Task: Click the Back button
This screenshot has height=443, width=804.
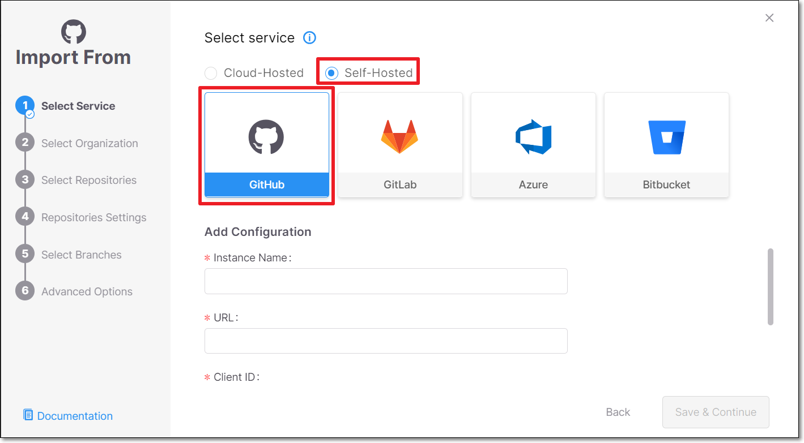Action: coord(618,412)
